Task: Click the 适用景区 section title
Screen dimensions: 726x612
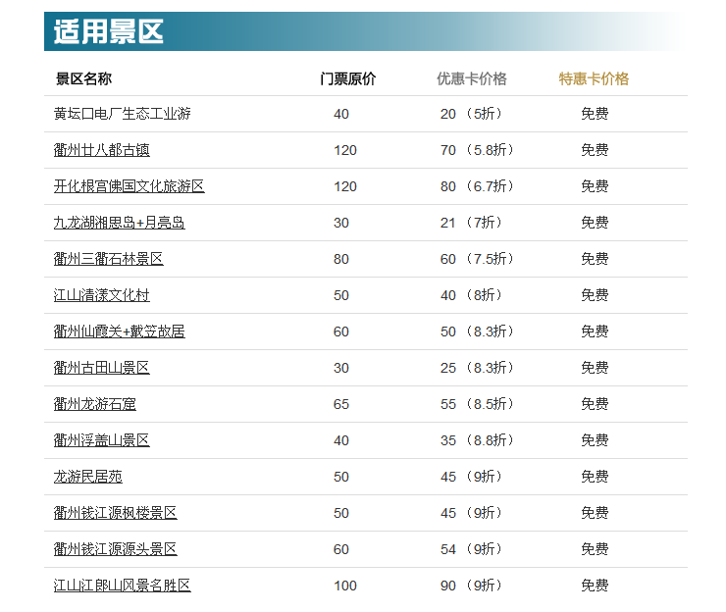Action: point(108,31)
